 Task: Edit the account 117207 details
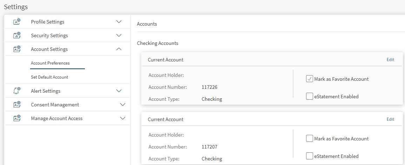pos(390,119)
